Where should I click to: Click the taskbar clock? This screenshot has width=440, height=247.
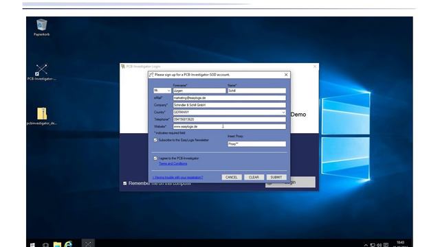[400, 244]
